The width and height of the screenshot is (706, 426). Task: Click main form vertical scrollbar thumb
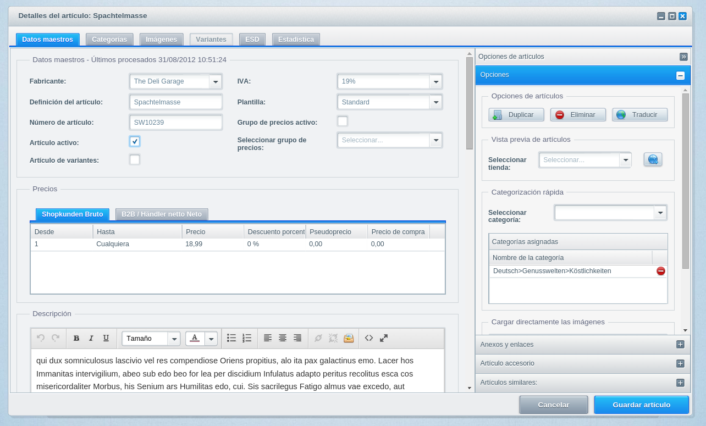coord(470,103)
